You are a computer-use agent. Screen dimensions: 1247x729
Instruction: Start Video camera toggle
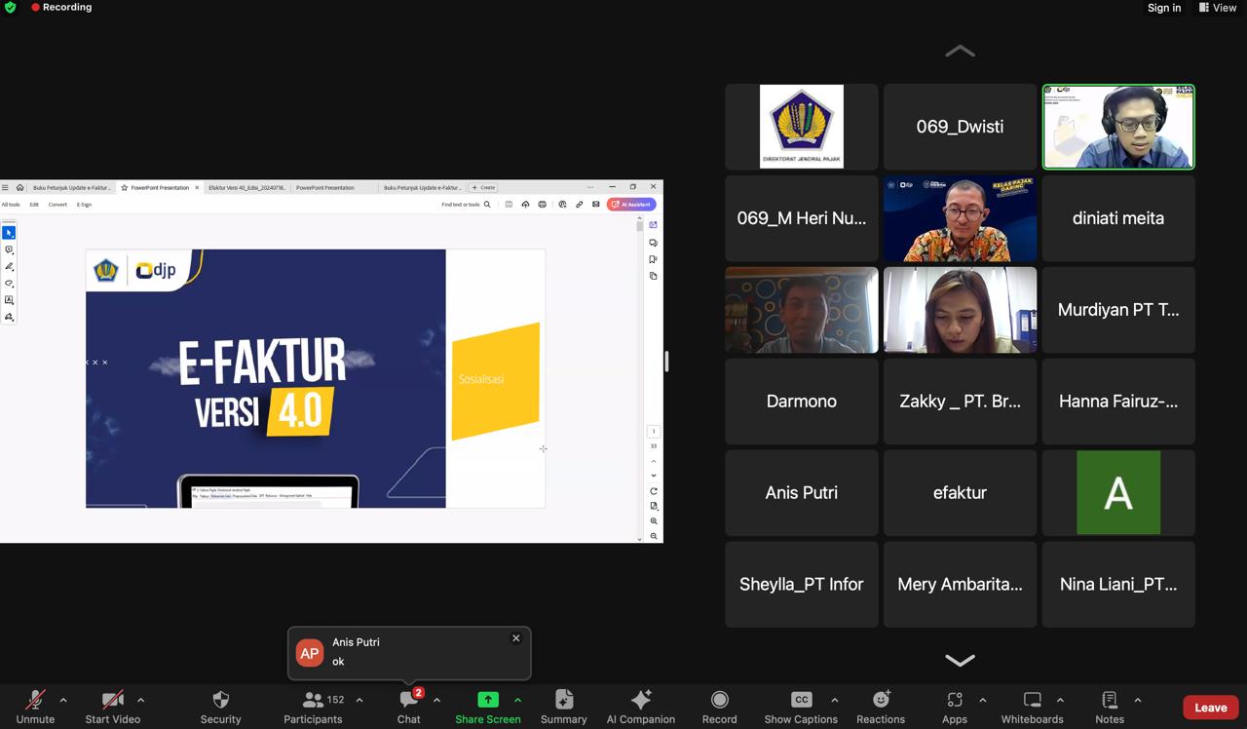(x=112, y=706)
